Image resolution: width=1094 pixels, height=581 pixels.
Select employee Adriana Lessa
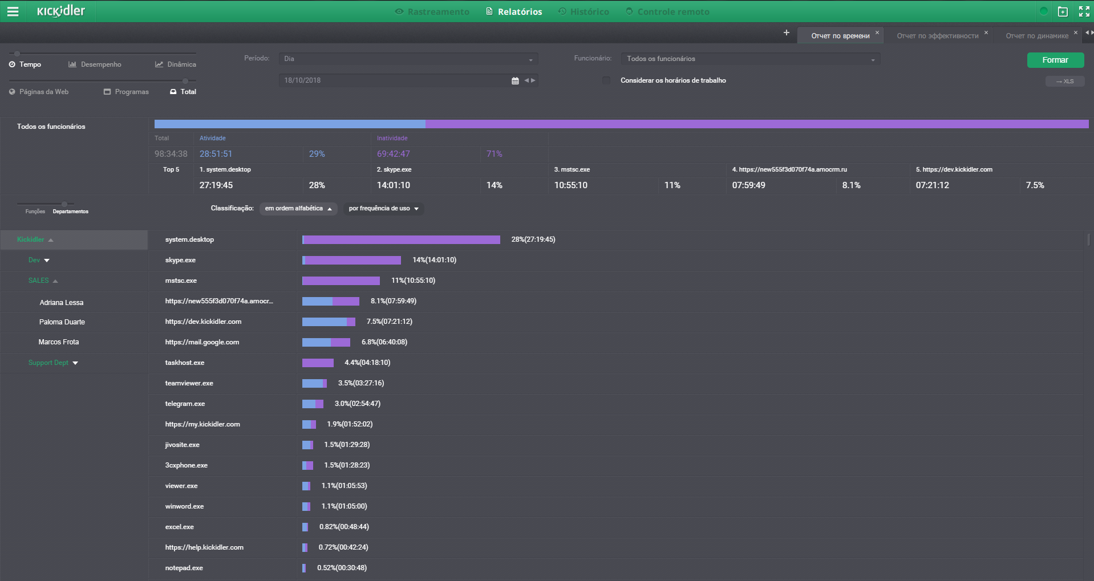[x=62, y=303]
